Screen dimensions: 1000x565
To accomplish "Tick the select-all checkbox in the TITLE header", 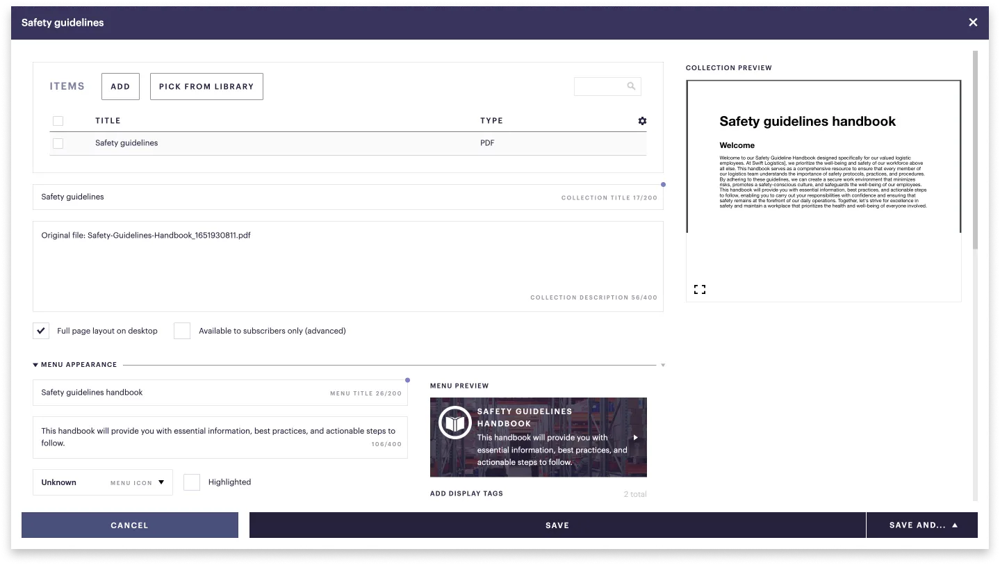I will [58, 121].
